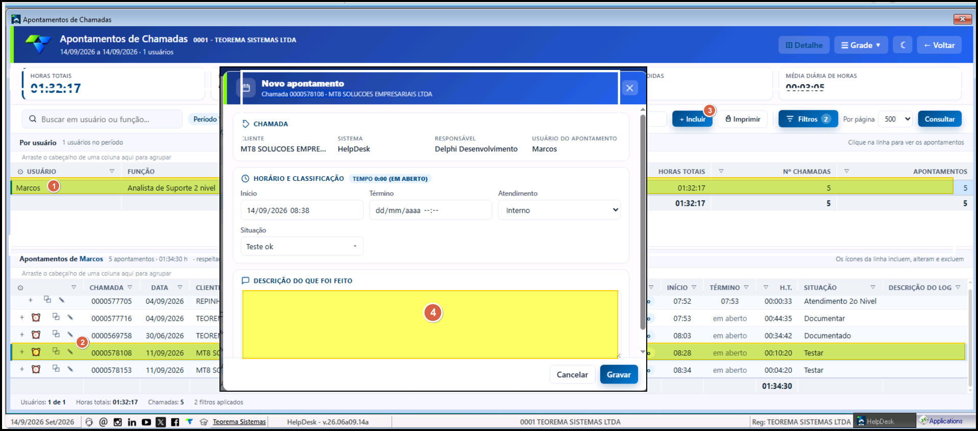Open the Grade dropdown menu
This screenshot has height=431, width=978.
pyautogui.click(x=861, y=45)
